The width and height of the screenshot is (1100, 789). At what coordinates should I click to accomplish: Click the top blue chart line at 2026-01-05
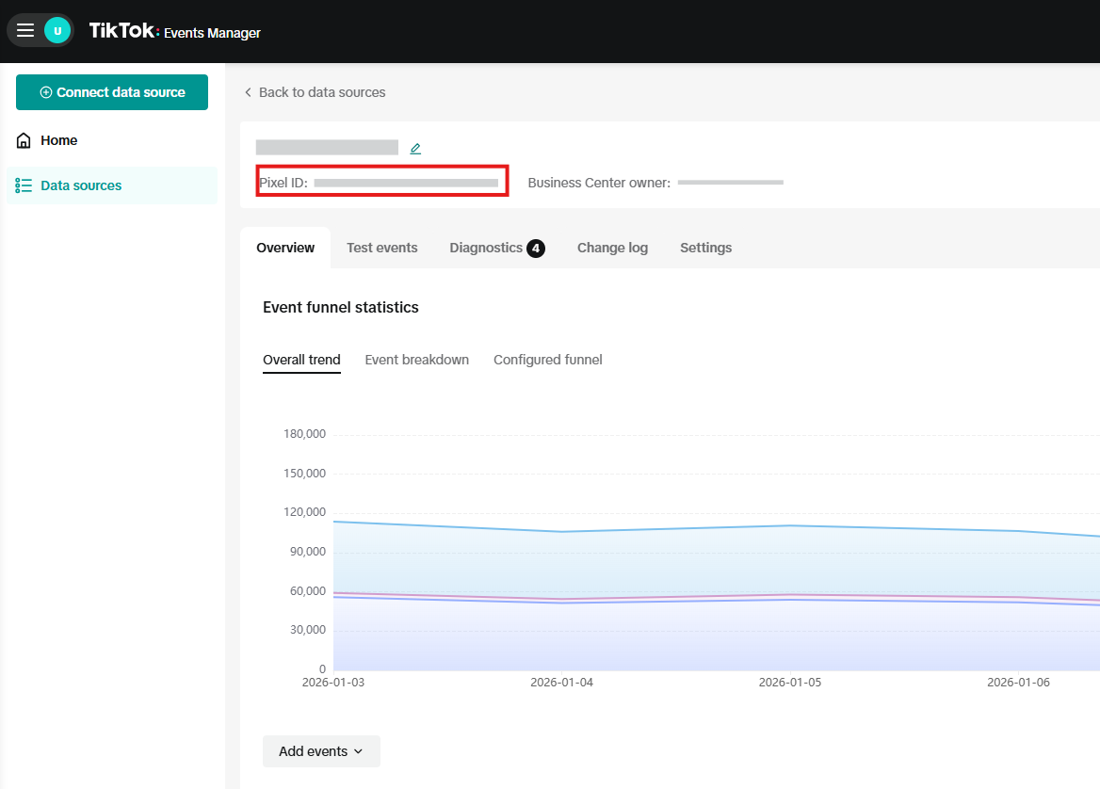[790, 525]
